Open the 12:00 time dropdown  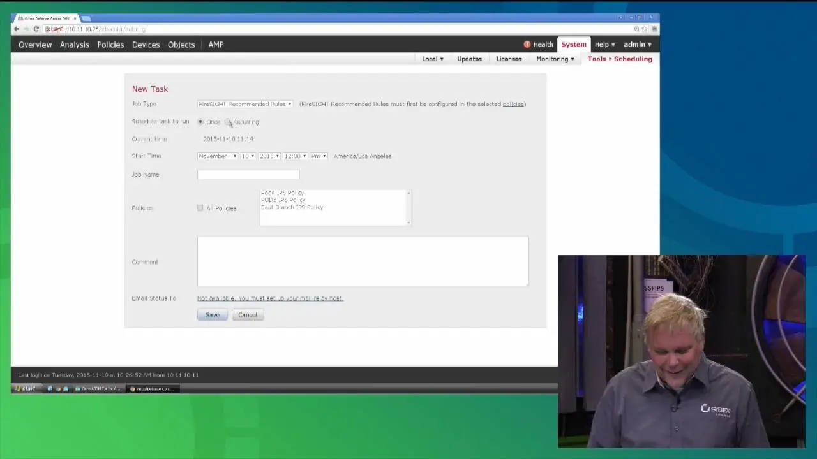296,156
